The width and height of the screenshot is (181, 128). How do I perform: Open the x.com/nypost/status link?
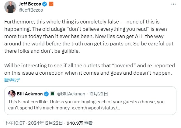[x=96, y=108]
